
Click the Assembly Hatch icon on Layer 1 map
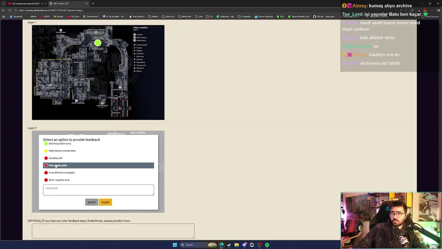[x=61, y=30]
